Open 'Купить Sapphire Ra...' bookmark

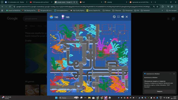point(94,10)
